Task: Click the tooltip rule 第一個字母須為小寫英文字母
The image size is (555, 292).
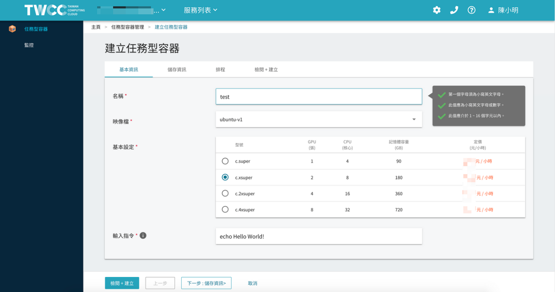Action: coord(476,95)
